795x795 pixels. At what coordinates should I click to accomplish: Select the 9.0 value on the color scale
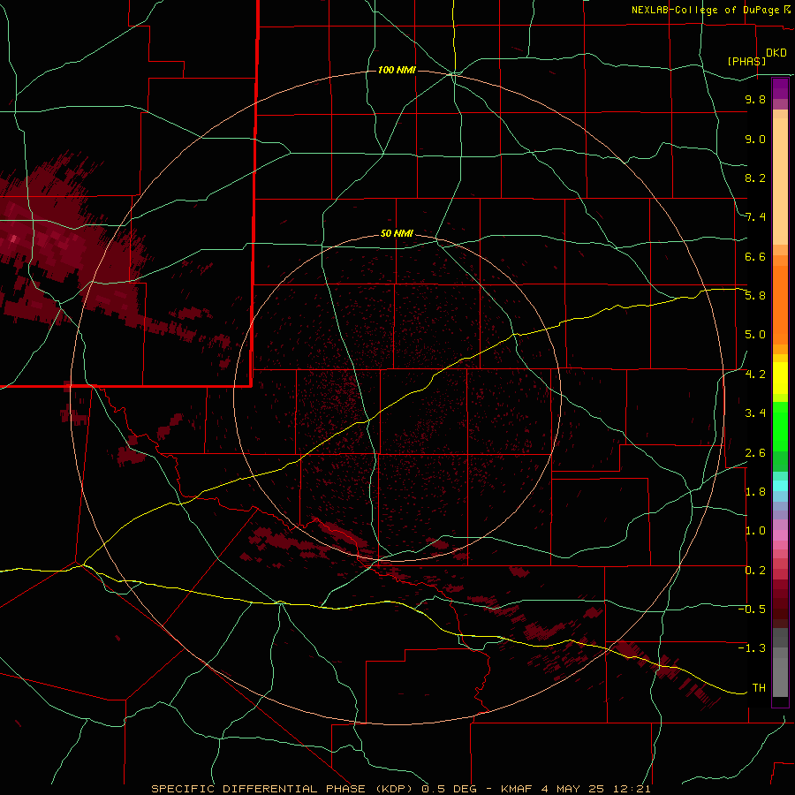click(x=755, y=139)
